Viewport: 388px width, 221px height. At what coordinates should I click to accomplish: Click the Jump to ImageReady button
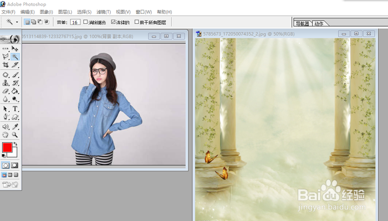(10, 184)
